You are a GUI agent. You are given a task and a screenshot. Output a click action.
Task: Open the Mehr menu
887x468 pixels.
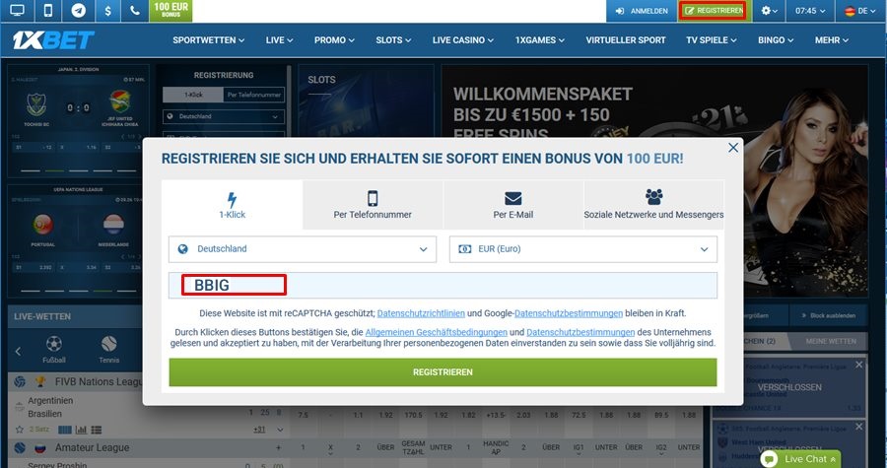coord(832,40)
